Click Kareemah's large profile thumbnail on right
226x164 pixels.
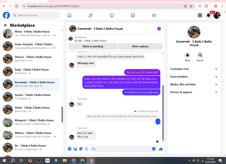(x=194, y=32)
